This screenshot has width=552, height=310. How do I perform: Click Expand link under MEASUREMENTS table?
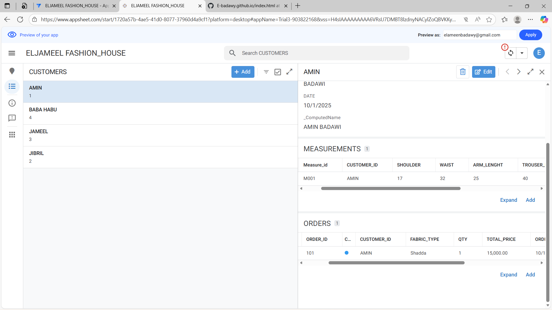pos(508,200)
